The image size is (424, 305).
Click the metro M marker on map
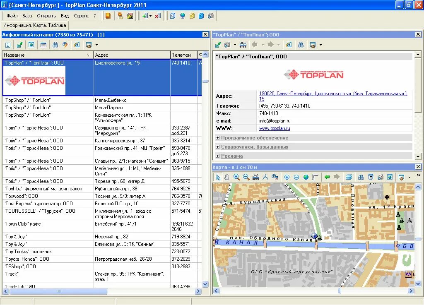[408, 274]
